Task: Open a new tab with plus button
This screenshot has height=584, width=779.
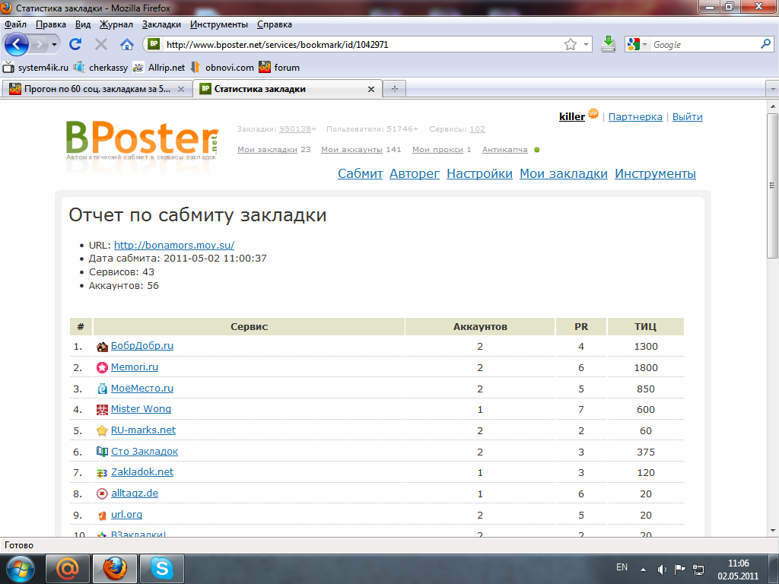Action: pos(395,89)
